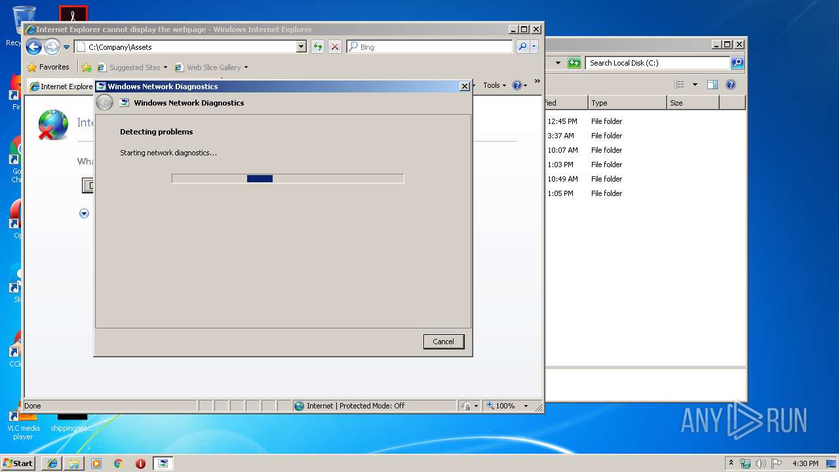Click the dialog's back arrow button

tap(104, 103)
